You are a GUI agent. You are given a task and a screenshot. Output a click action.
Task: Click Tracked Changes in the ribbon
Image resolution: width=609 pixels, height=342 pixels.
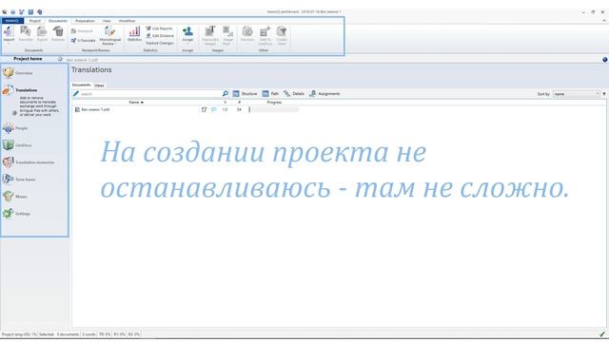click(x=160, y=43)
